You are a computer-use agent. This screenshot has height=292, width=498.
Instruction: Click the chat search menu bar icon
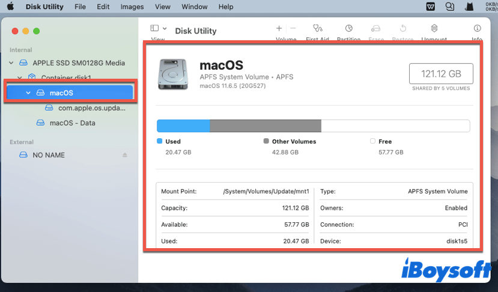[x=449, y=7]
